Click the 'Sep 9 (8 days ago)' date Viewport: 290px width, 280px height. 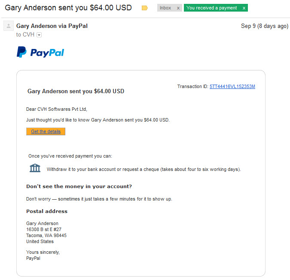coord(265,26)
